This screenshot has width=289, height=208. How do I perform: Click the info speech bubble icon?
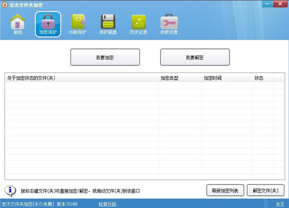pos(10,191)
